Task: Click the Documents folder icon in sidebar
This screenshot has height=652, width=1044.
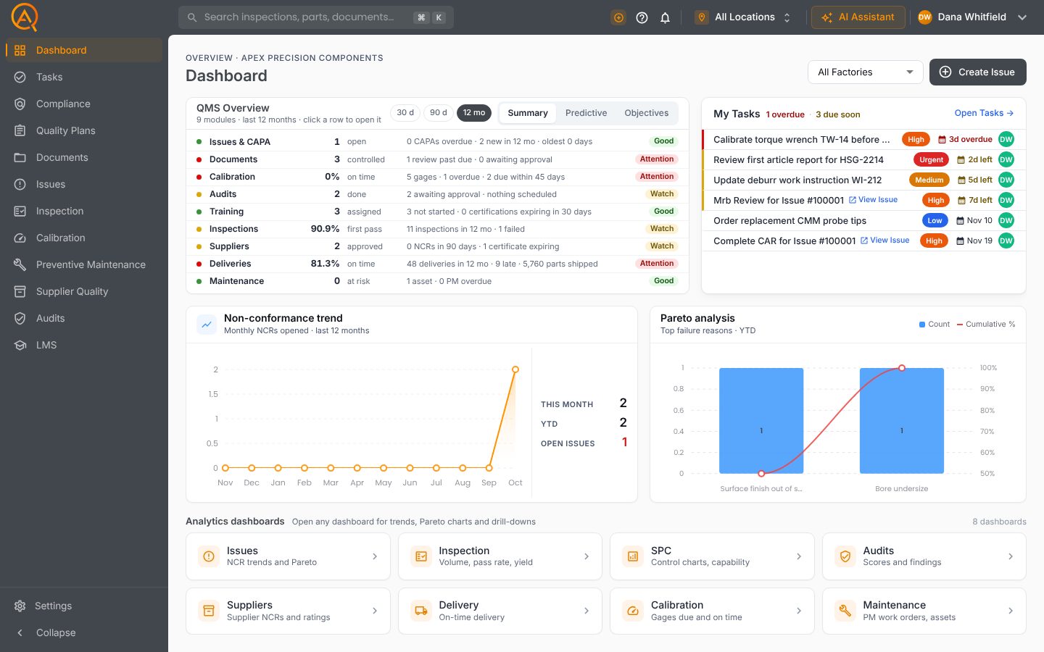Action: [x=20, y=157]
